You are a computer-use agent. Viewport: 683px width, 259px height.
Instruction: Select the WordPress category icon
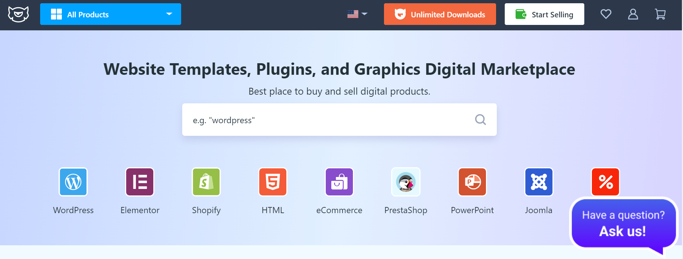(x=73, y=182)
